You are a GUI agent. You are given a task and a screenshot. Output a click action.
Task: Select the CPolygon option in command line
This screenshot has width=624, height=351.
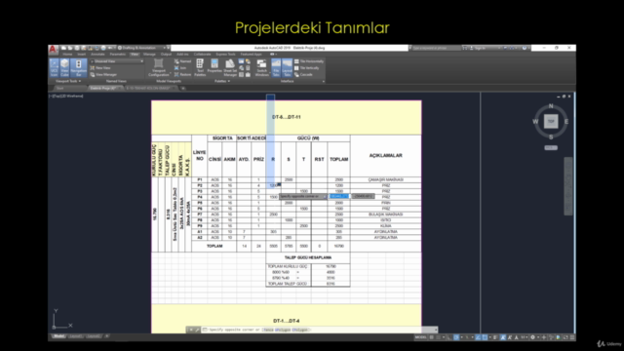pyautogui.click(x=300, y=330)
